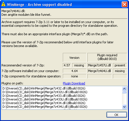Screen dimensions: 129x121
Task: Click the '7-Zip software installed on your computer:' label
Action: point(30,71)
